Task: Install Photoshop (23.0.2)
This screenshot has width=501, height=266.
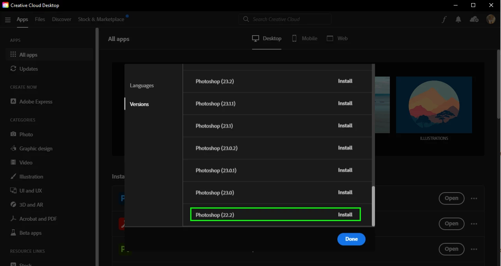Action: (345, 148)
